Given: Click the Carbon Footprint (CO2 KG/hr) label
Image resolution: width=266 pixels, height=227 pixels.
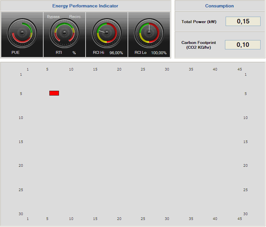Looking at the screenshot, I should coord(199,45).
